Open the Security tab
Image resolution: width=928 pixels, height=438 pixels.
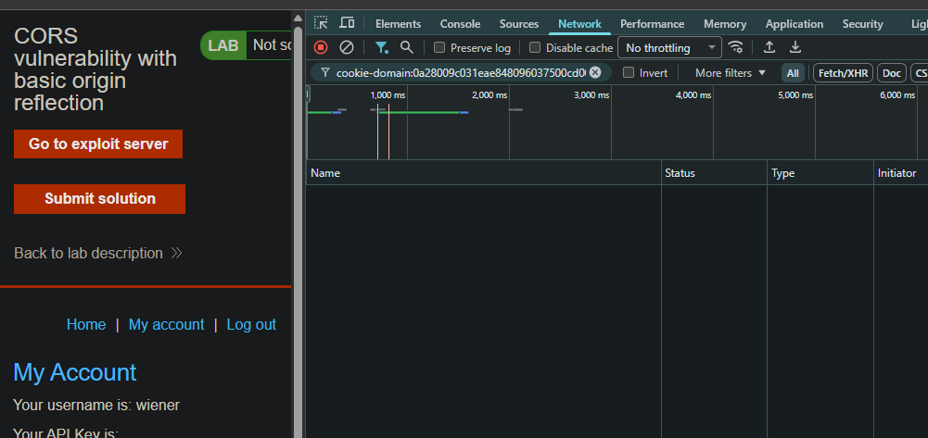[862, 24]
